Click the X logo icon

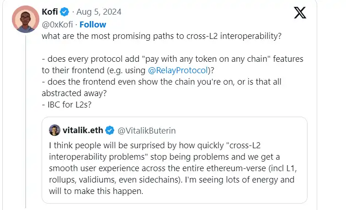300,12
